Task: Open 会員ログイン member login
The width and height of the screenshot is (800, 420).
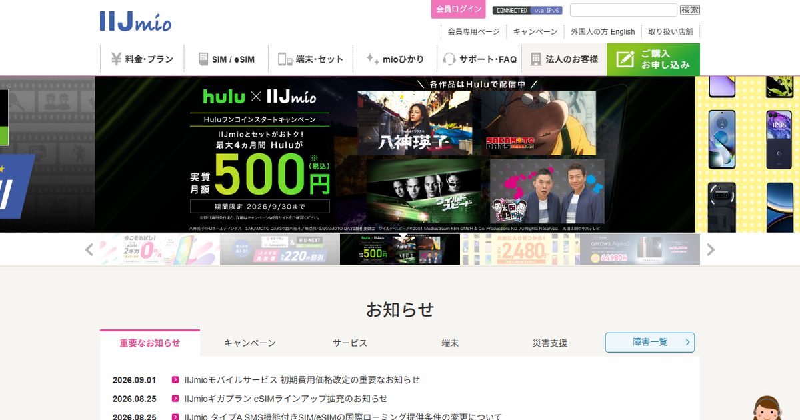Action: coord(458,9)
